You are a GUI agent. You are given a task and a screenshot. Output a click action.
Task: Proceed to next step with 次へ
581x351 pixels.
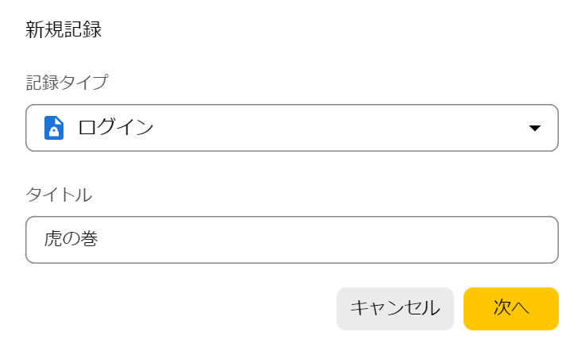511,309
